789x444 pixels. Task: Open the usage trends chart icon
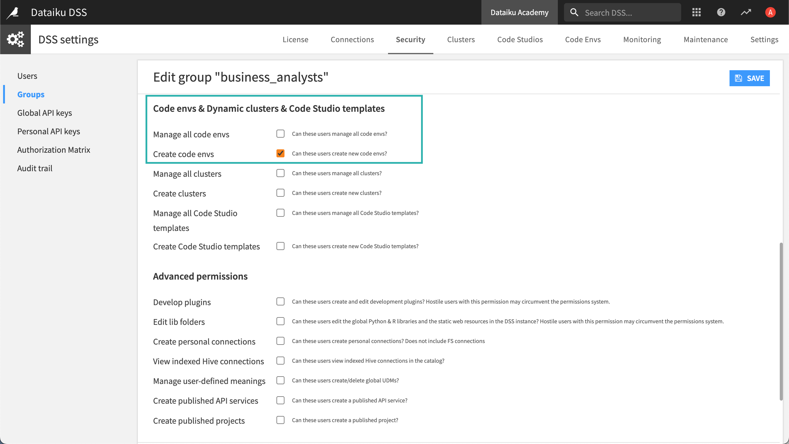pyautogui.click(x=746, y=12)
